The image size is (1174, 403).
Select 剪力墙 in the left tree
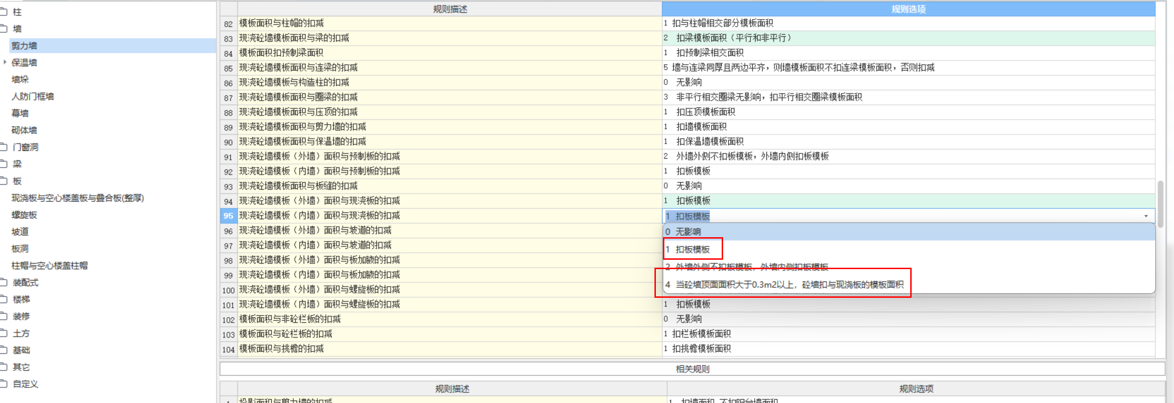24,46
